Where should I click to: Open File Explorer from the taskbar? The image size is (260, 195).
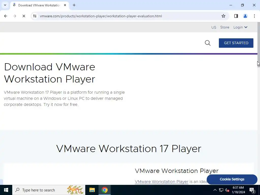[92, 190]
